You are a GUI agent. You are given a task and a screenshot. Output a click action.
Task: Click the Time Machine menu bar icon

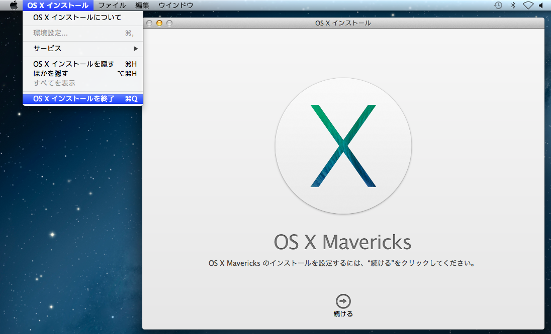[x=498, y=5]
